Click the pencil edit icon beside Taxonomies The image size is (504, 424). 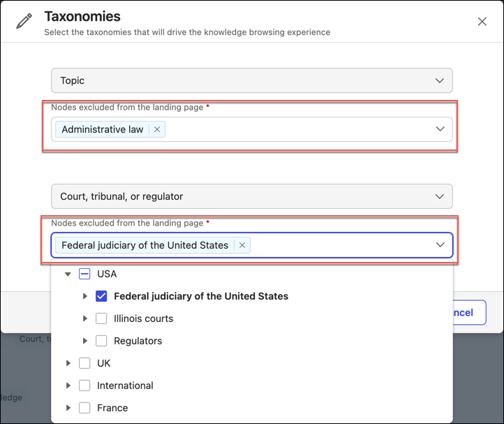coord(24,21)
